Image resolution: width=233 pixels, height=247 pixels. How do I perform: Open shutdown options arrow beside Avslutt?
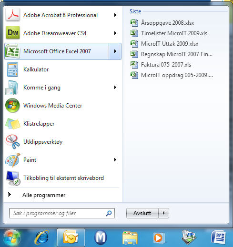(163, 213)
